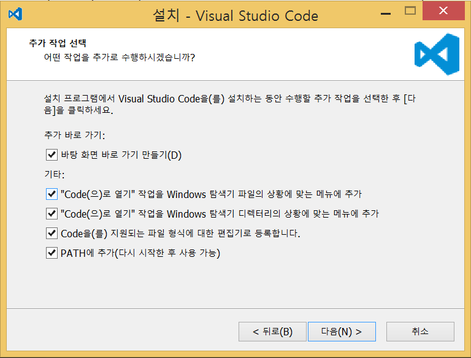Click the 어떤 작업을 추가로 수행하시겠습니까? subtitle

point(120,57)
